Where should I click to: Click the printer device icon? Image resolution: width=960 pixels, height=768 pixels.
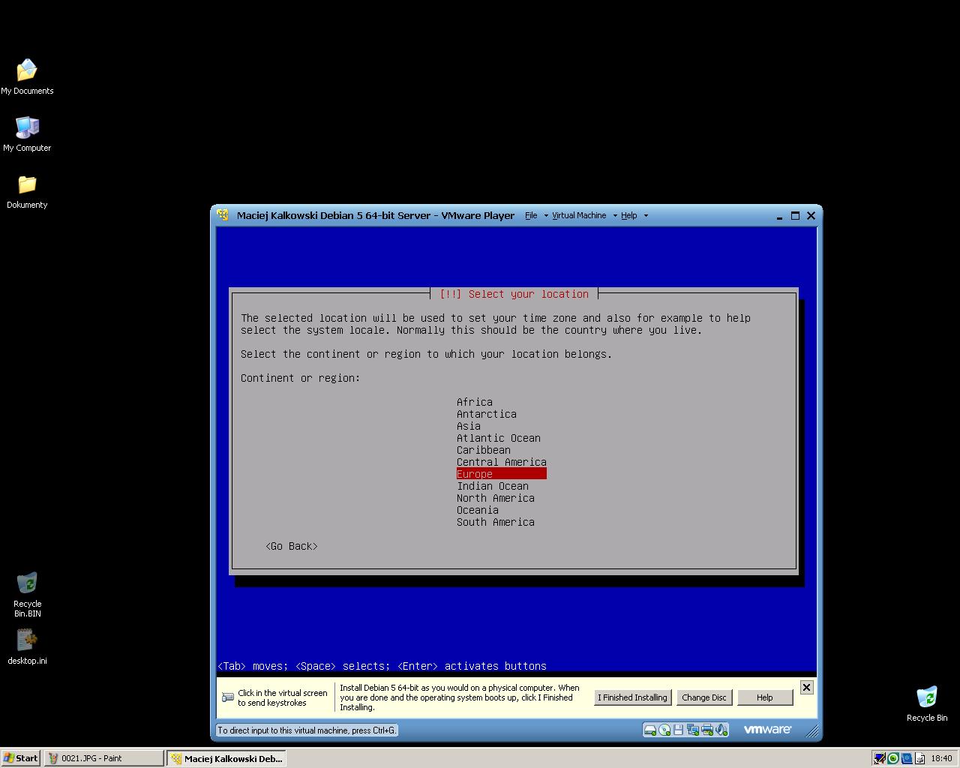[x=707, y=730]
